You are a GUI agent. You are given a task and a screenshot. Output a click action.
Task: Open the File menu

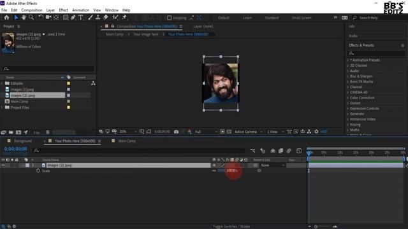4,10
